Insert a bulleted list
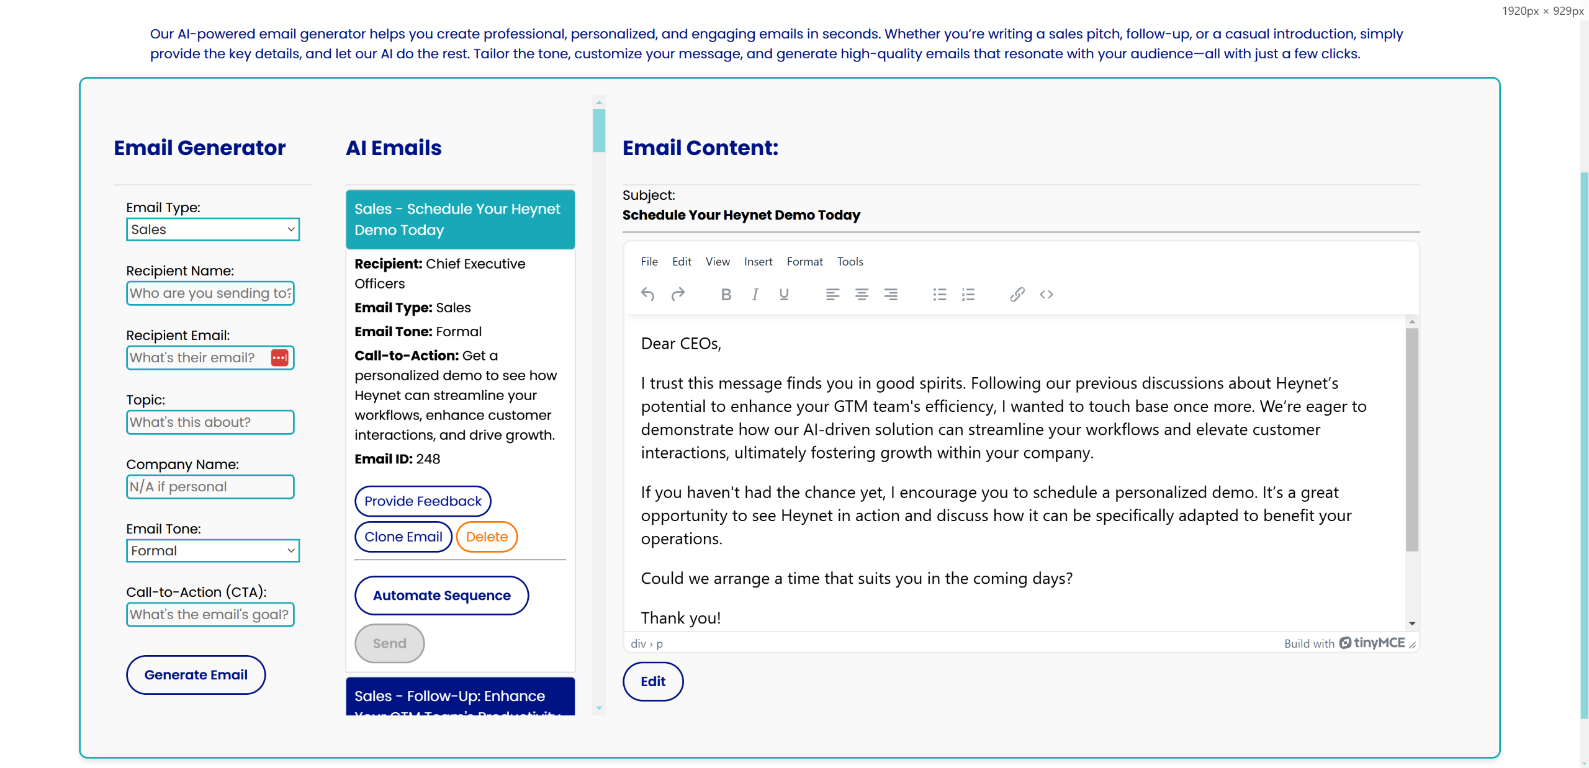Viewport: 1589px width, 768px height. (939, 294)
